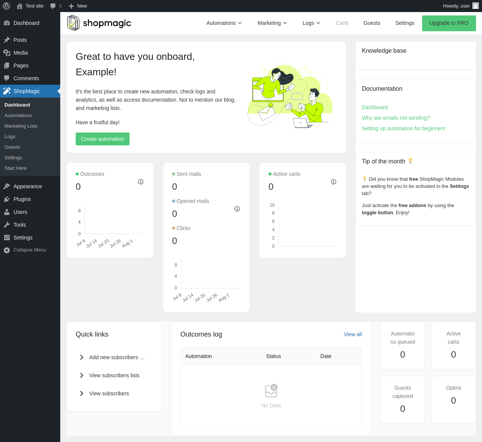Select Marketing Lists in sidebar submenu
The image size is (482, 442).
pos(21,126)
